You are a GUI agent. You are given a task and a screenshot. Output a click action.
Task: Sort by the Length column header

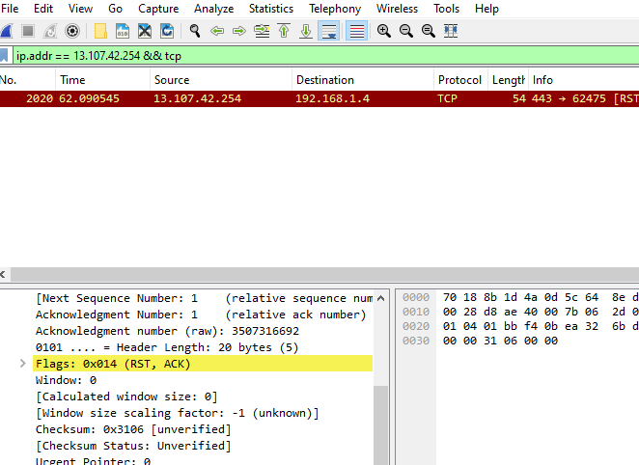[509, 80]
